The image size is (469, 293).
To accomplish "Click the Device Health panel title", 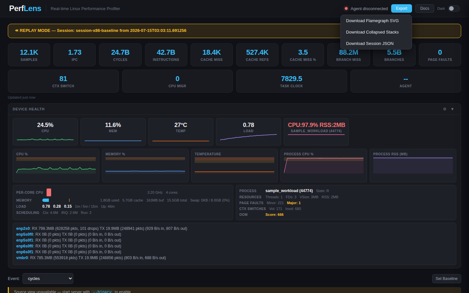I will tap(29, 109).
